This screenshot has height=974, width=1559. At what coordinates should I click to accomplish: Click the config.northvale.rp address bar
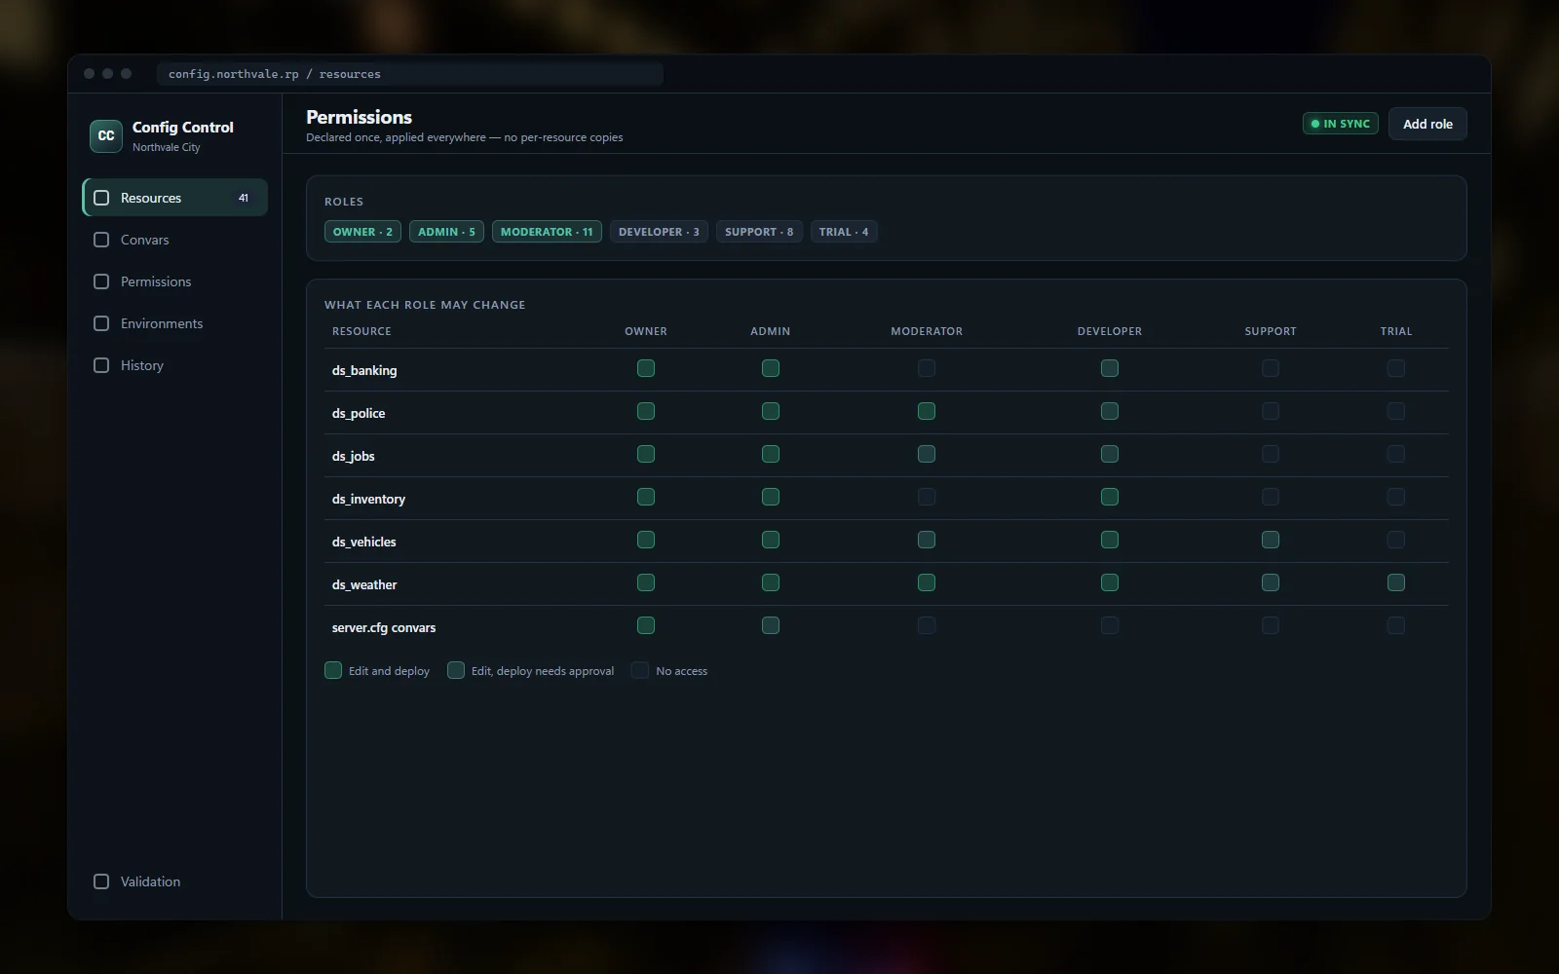(x=410, y=74)
